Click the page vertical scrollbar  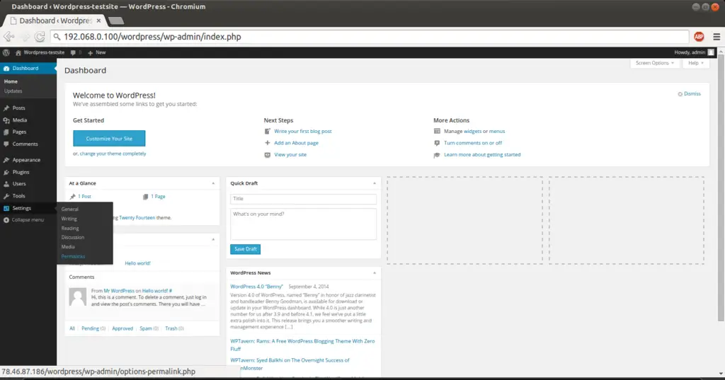click(x=721, y=189)
